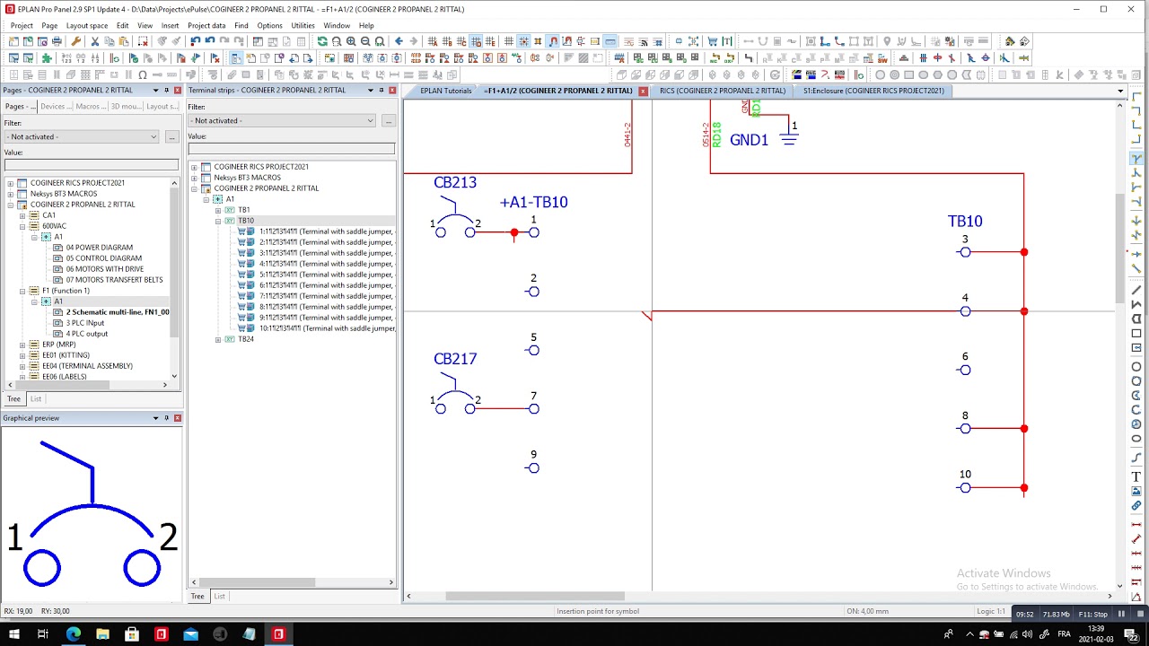Viewport: 1149px width, 646px height.
Task: Select page 04 POWER DIAGRAM
Action: coord(99,248)
